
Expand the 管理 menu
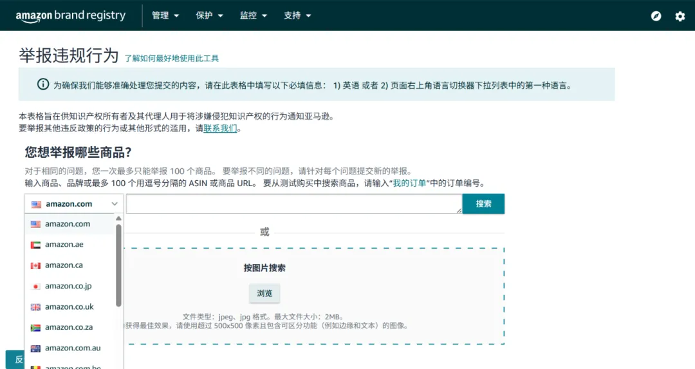pos(165,15)
